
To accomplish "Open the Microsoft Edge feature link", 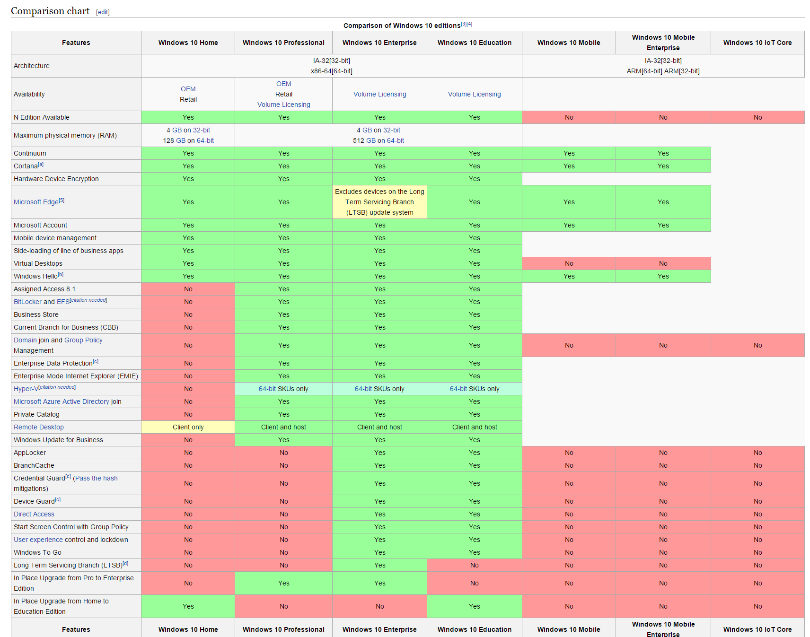I will pos(36,202).
